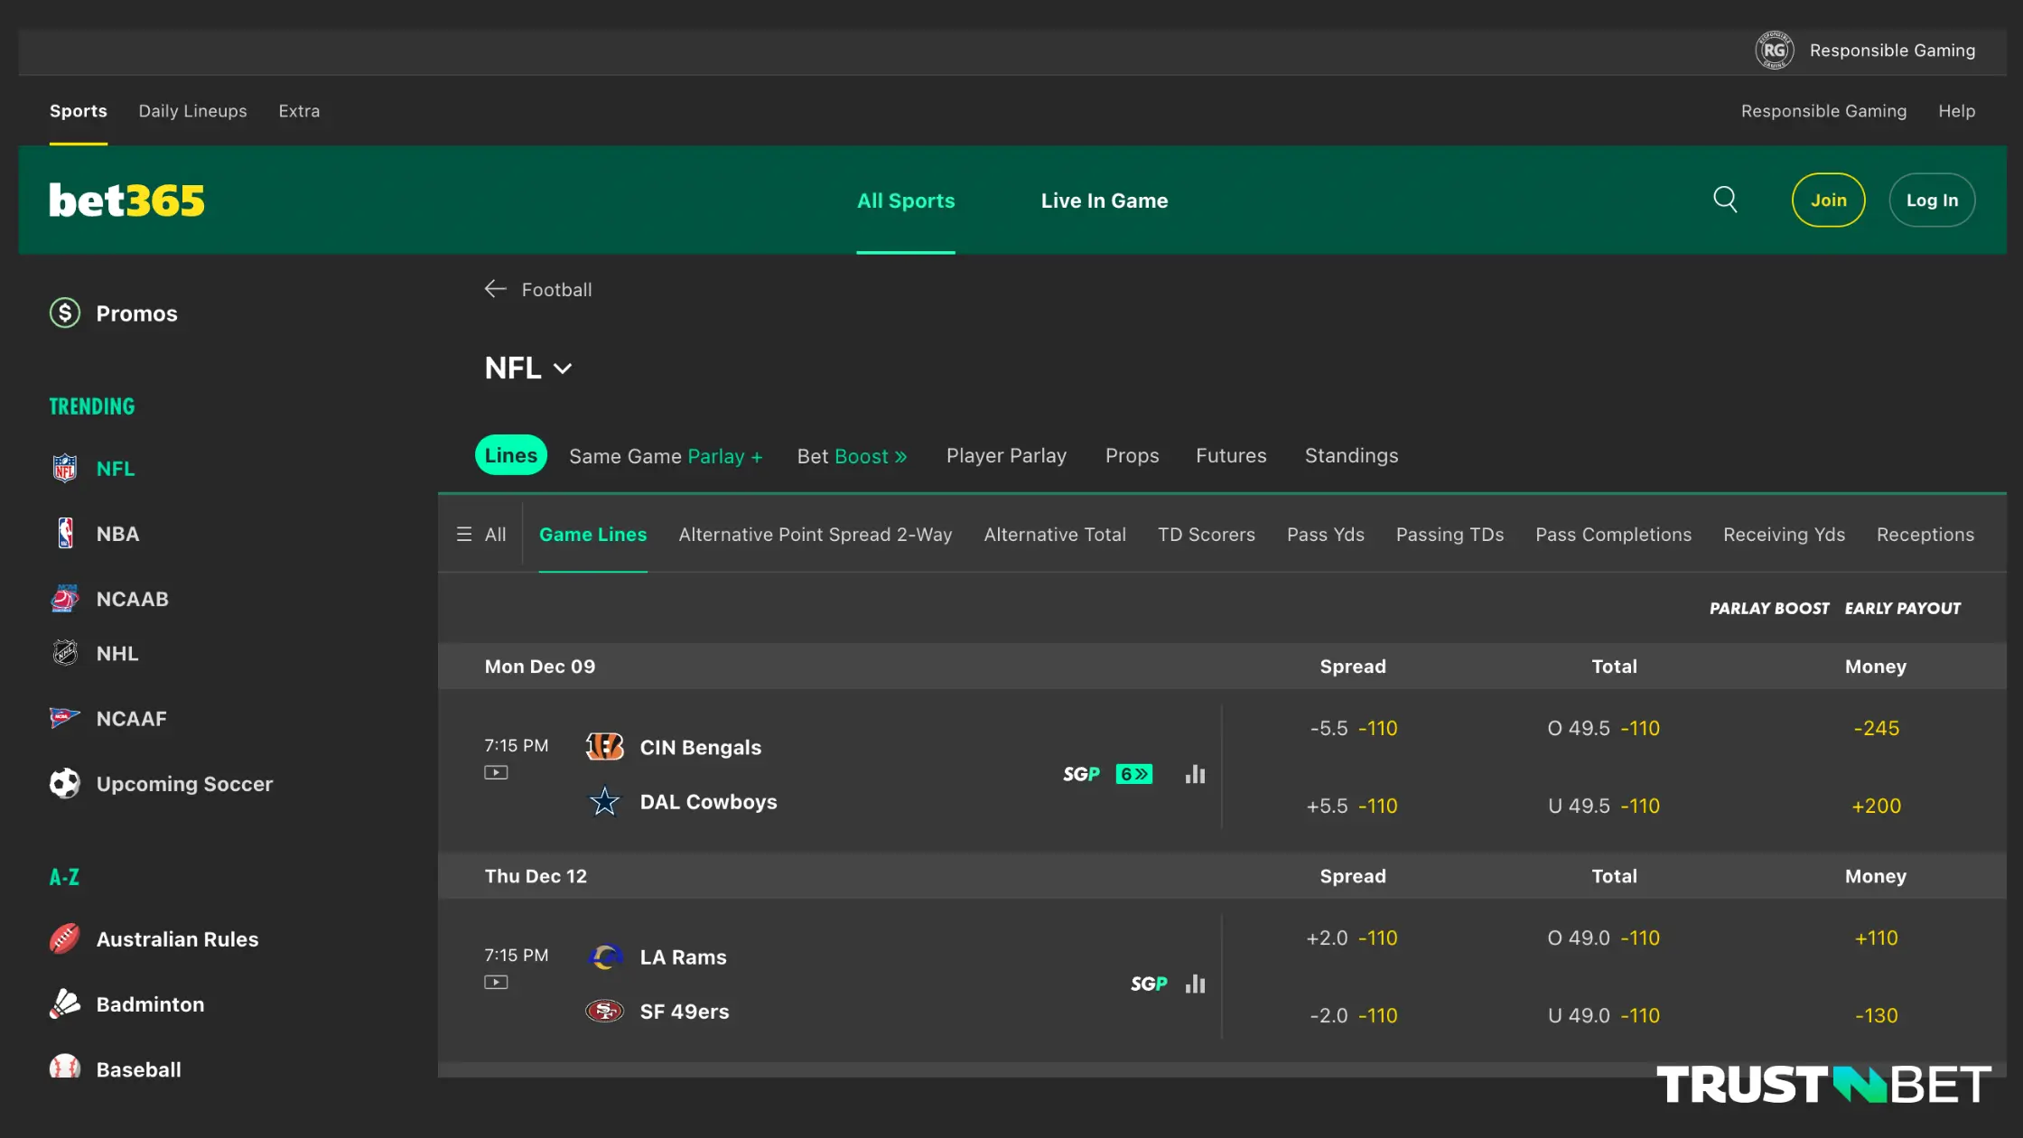Screen dimensions: 2023x1138
Task: Click the stats bar chart icon for Rams game
Action: (x=1195, y=984)
